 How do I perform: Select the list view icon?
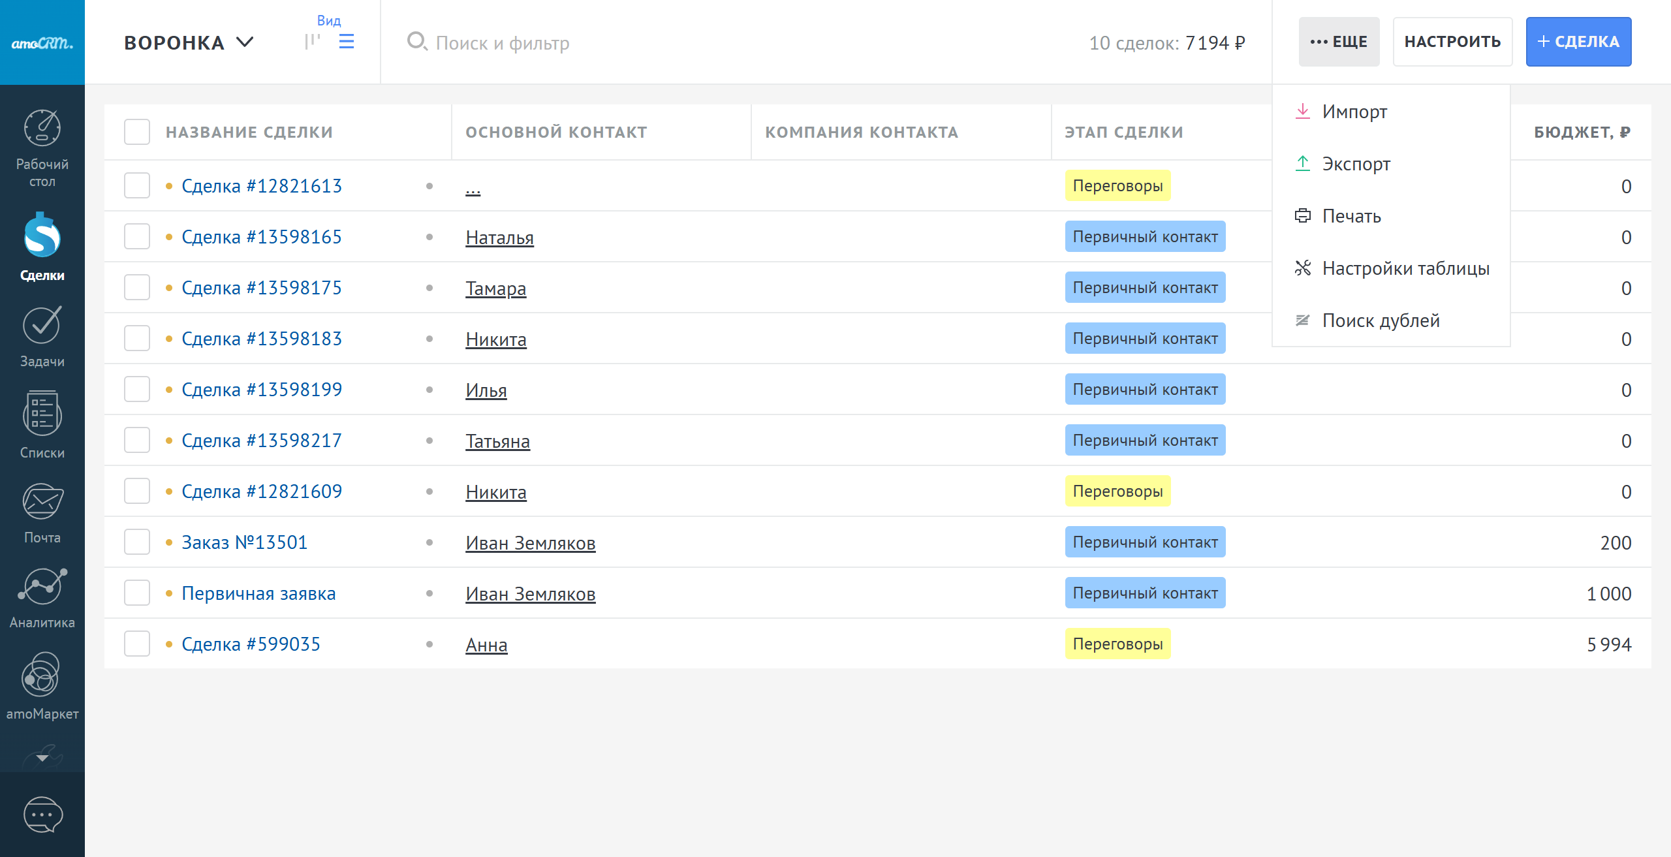coord(347,42)
